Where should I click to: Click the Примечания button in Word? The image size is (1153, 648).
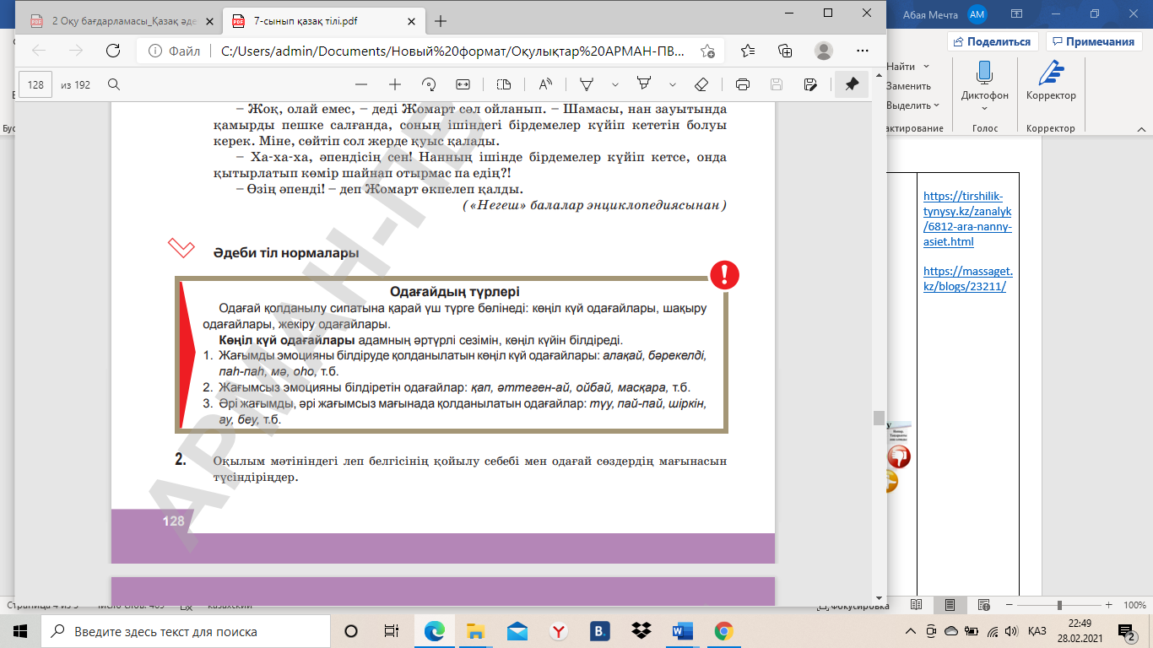coord(1094,41)
